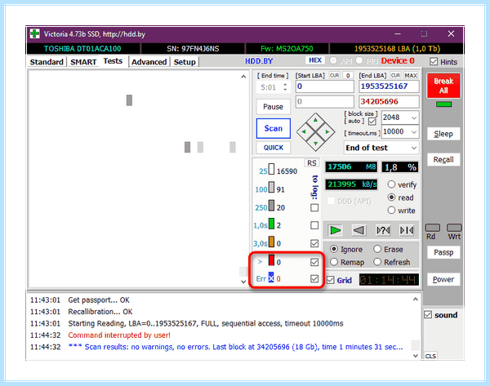This screenshot has height=386, width=490.
Task: Select the Ignore radio option
Action: click(x=334, y=249)
